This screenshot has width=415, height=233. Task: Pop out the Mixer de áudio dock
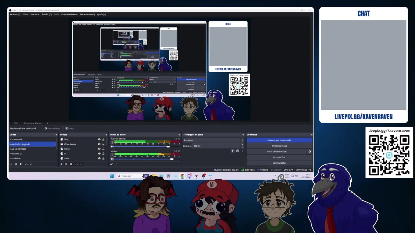click(x=179, y=135)
